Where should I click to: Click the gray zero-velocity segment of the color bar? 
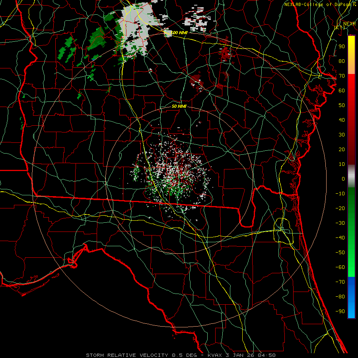click(351, 176)
